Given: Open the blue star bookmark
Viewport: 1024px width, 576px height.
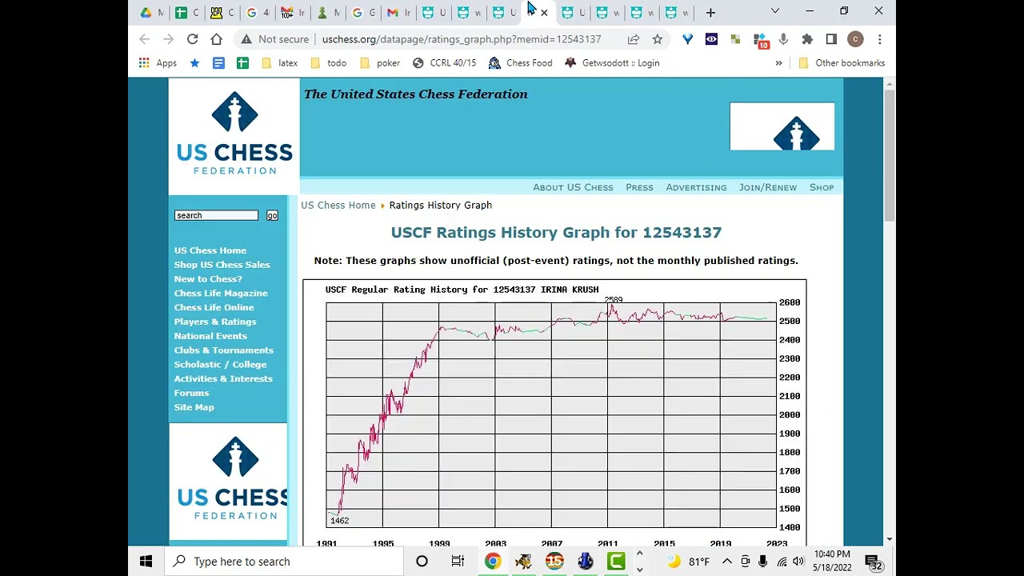Looking at the screenshot, I should (x=194, y=63).
